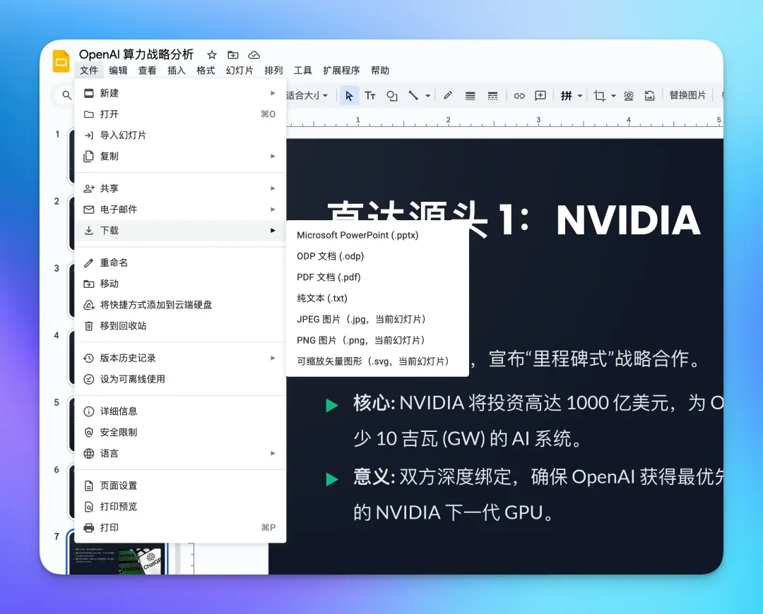763x614 pixels.
Task: Open the mask image tool
Action: coord(628,95)
